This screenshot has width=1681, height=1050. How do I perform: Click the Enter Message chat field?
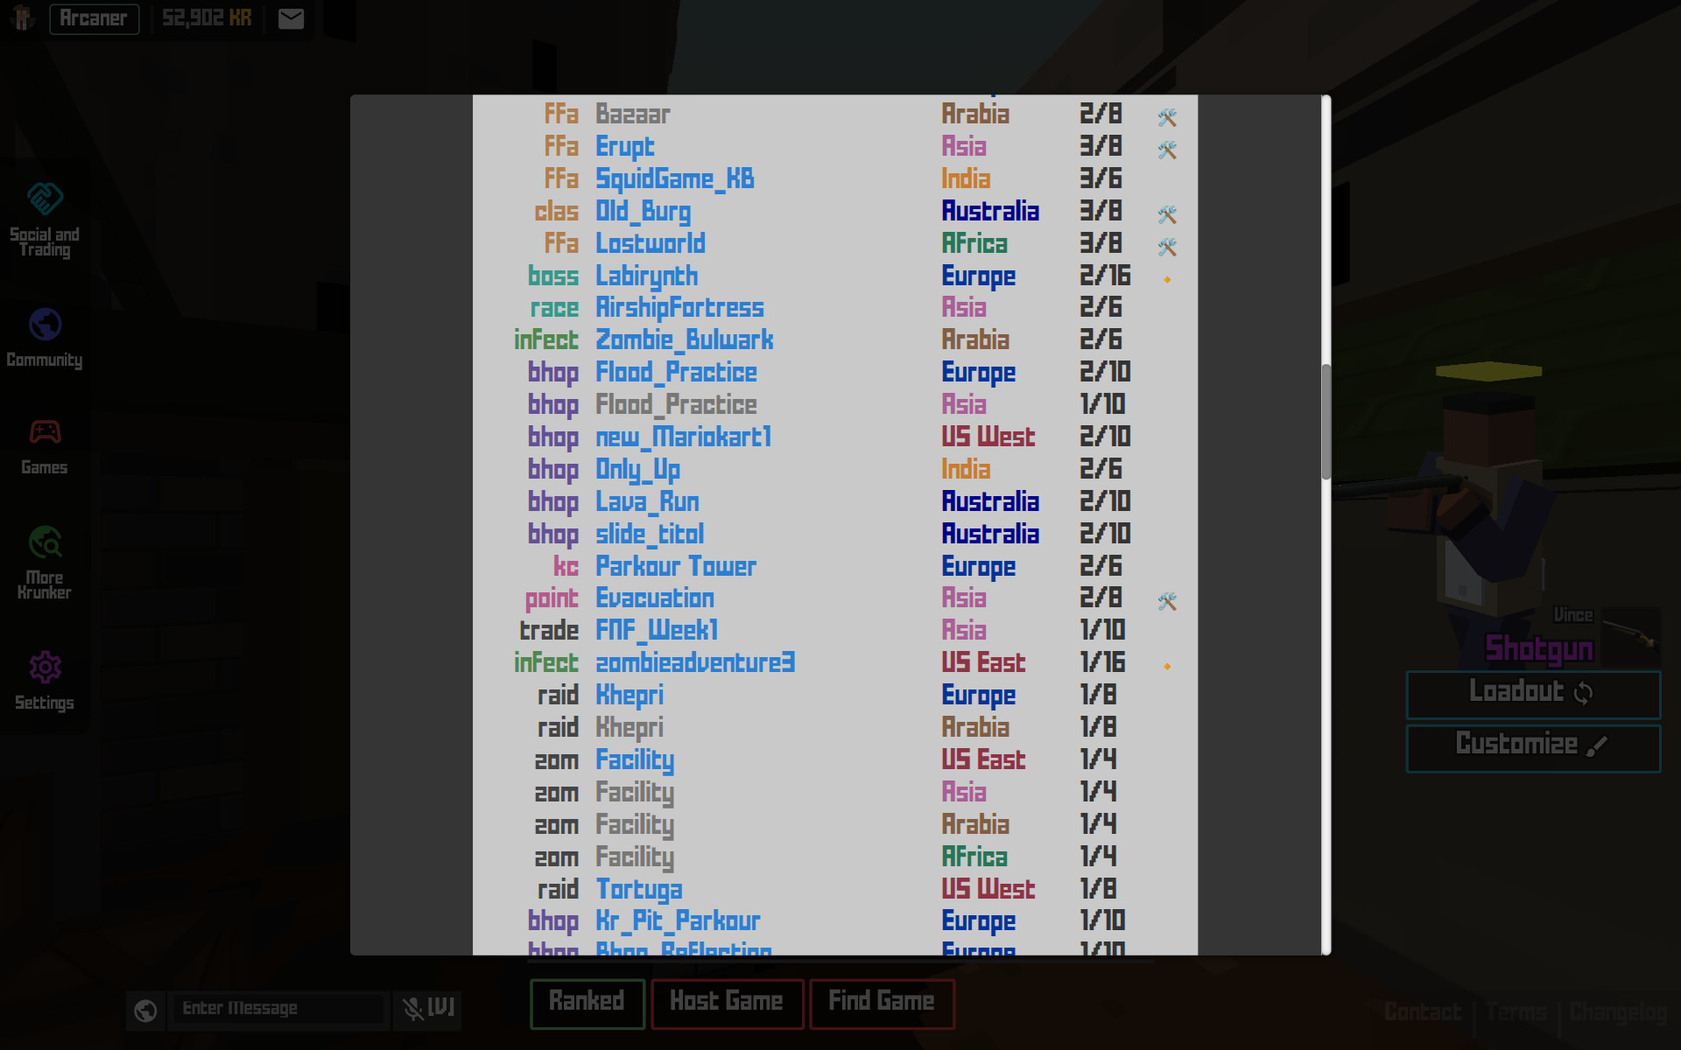[278, 1009]
